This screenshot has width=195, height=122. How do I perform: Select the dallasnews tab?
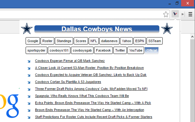(x=109, y=41)
